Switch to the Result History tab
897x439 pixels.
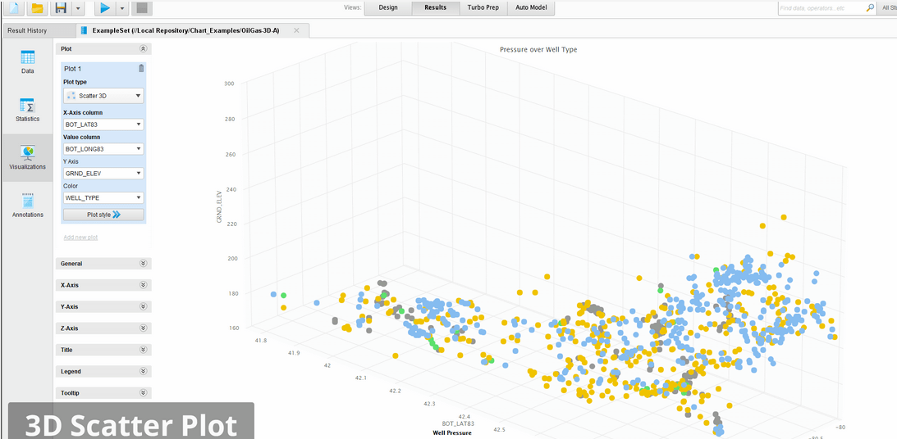point(39,30)
